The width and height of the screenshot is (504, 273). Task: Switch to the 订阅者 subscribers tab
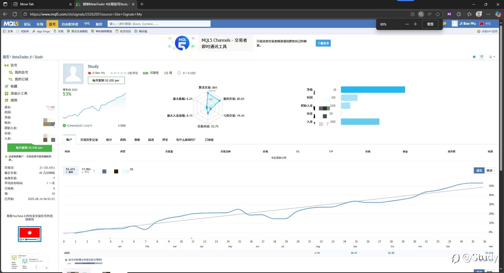pos(209,140)
